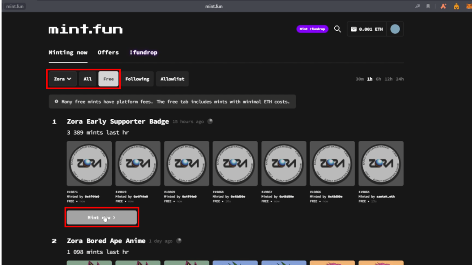
Task: Open minter 0x48d99e under #19867
Action: tap(286, 197)
